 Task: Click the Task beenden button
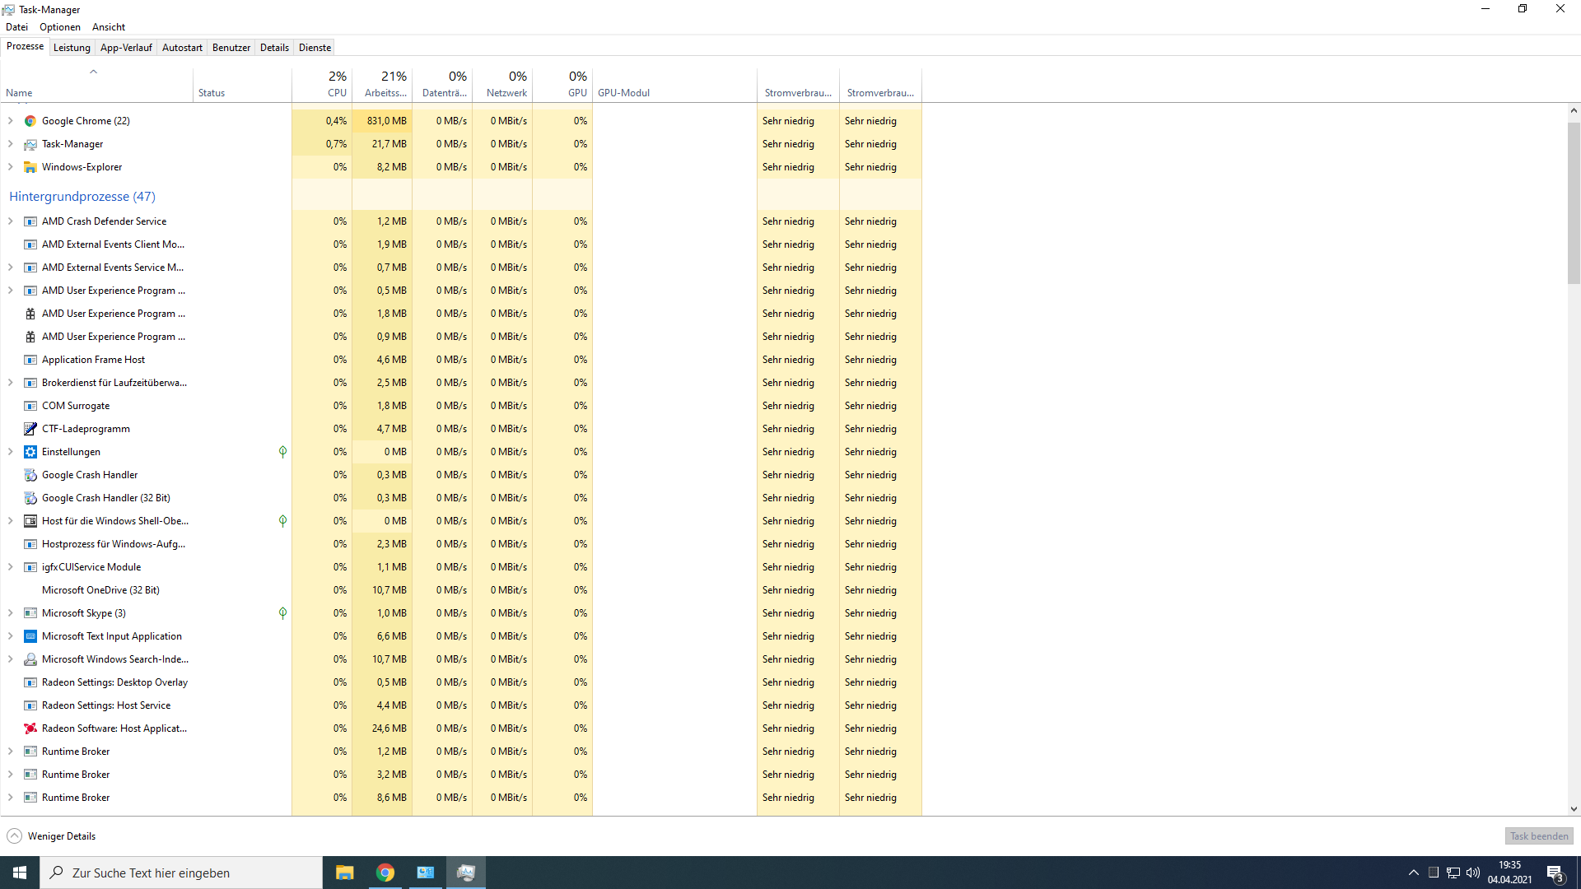click(1538, 835)
